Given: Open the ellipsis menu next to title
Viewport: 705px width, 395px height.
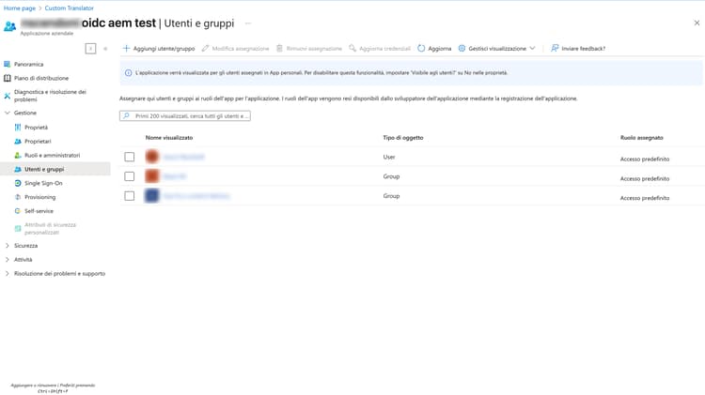Looking at the screenshot, I should pos(248,23).
